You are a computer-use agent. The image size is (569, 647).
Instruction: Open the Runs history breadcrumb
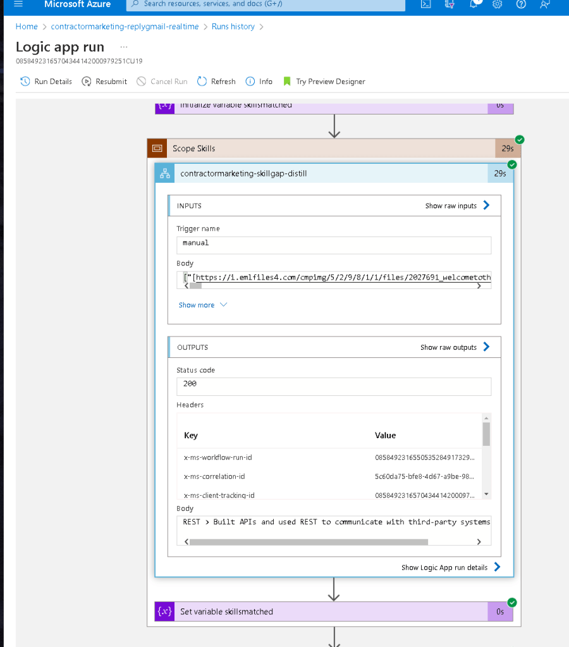pyautogui.click(x=233, y=27)
